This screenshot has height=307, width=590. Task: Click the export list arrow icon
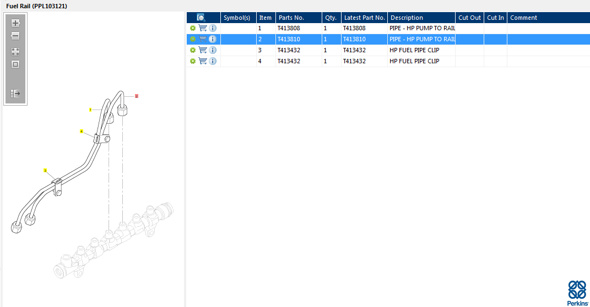click(15, 94)
